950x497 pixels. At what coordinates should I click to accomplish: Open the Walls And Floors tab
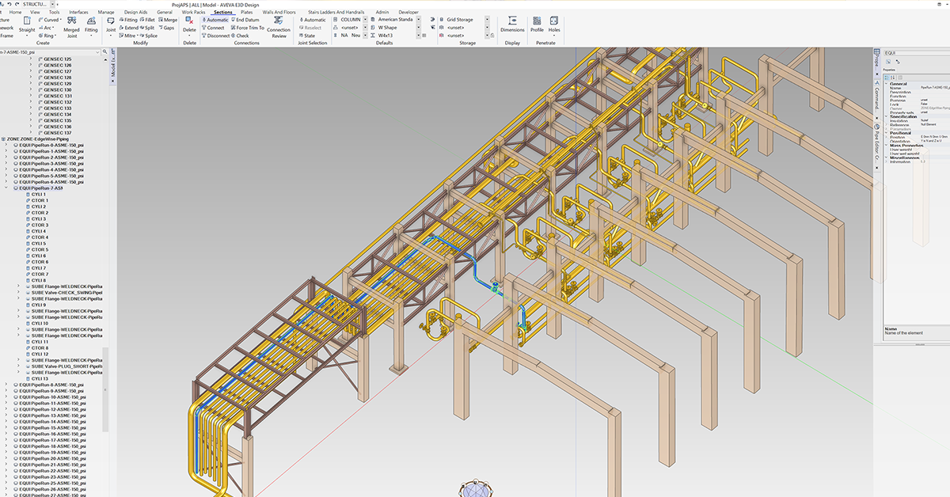(x=279, y=13)
